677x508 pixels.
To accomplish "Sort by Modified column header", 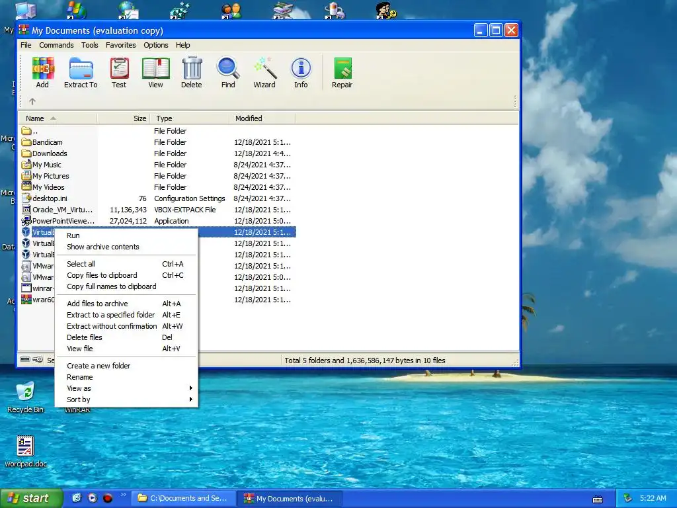I will [x=262, y=118].
